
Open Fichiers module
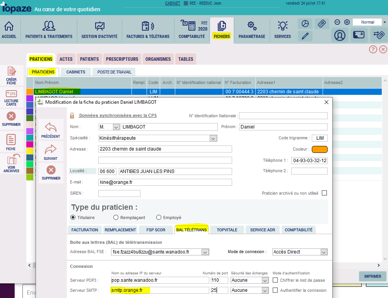click(x=222, y=30)
